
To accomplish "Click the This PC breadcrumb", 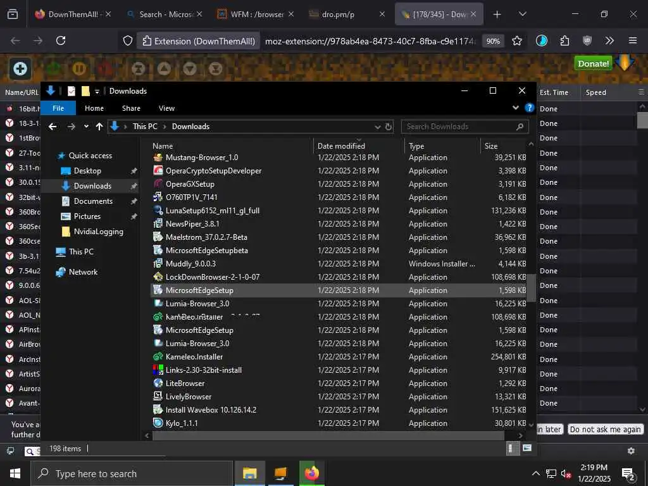I will 145,127.
